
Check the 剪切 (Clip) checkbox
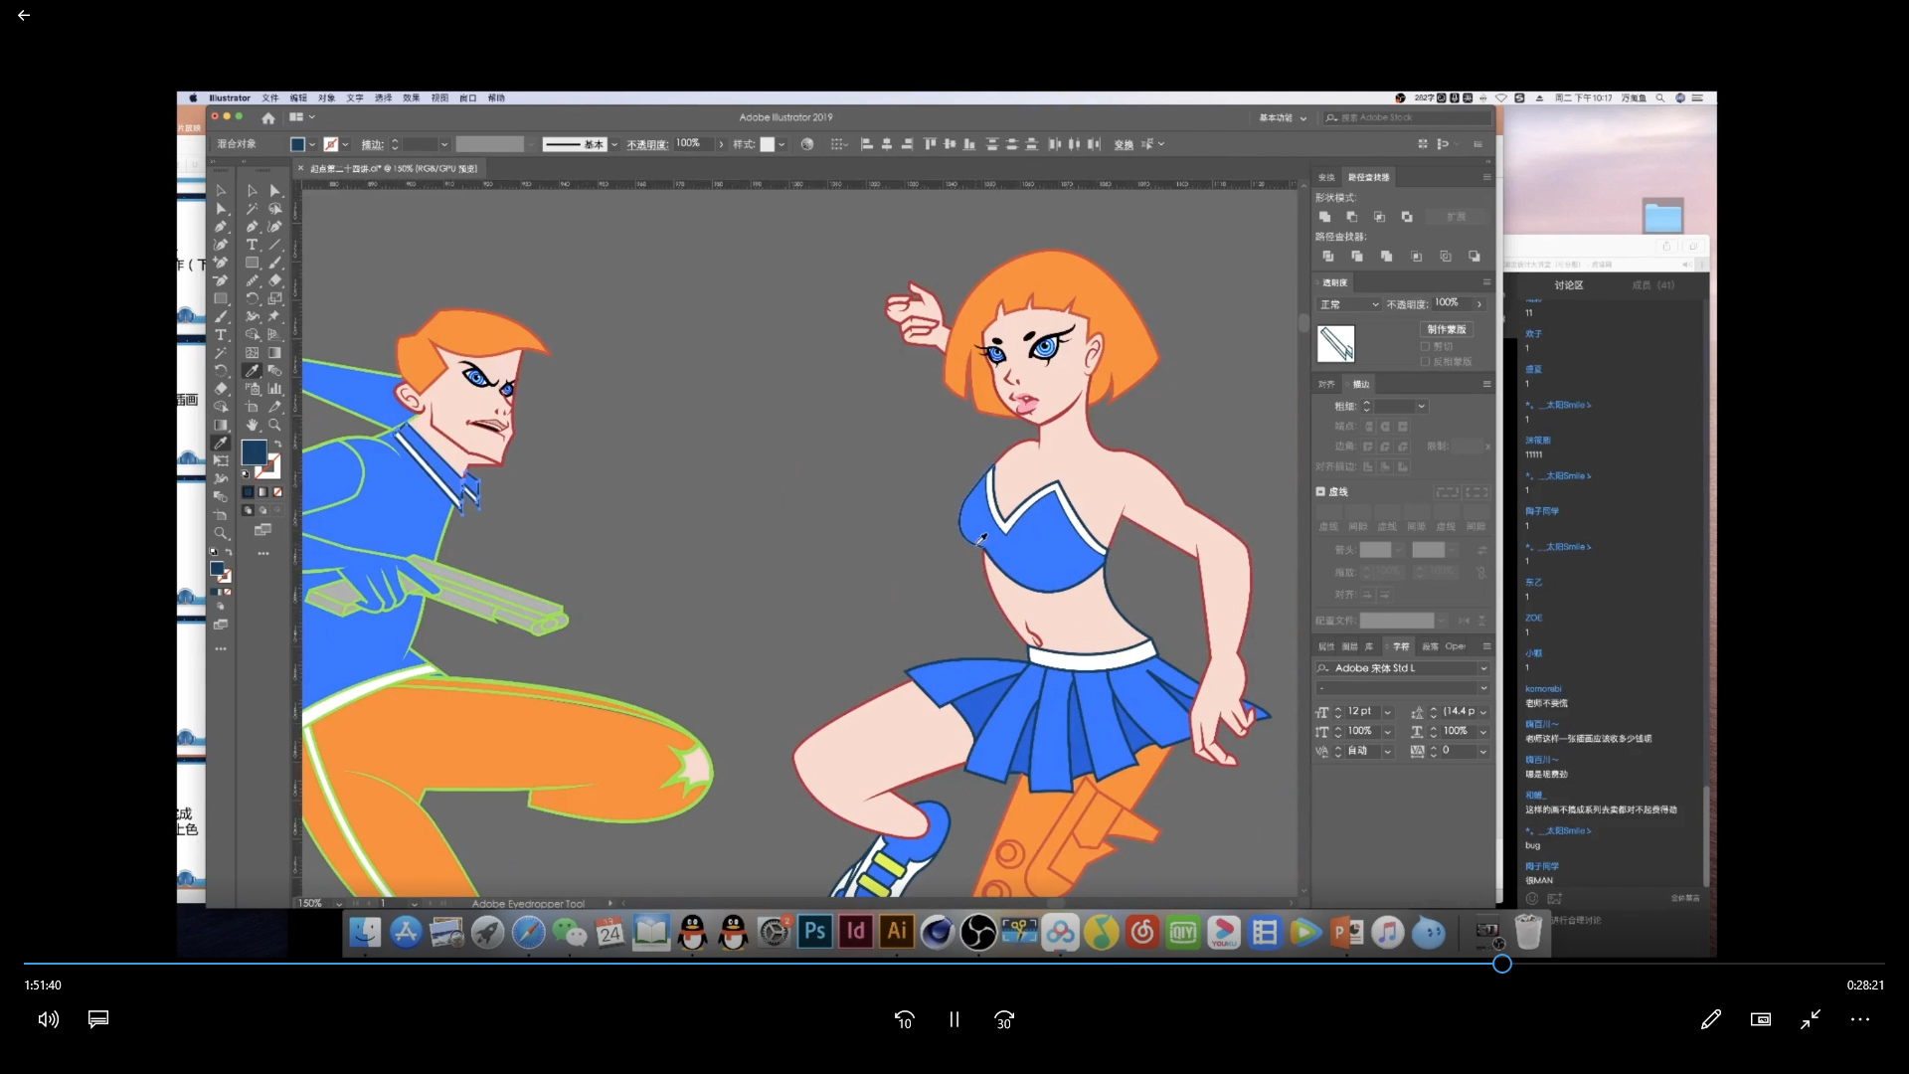click(x=1425, y=347)
